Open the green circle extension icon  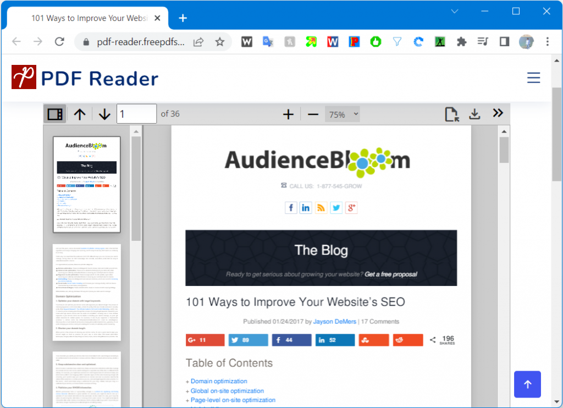coord(376,42)
